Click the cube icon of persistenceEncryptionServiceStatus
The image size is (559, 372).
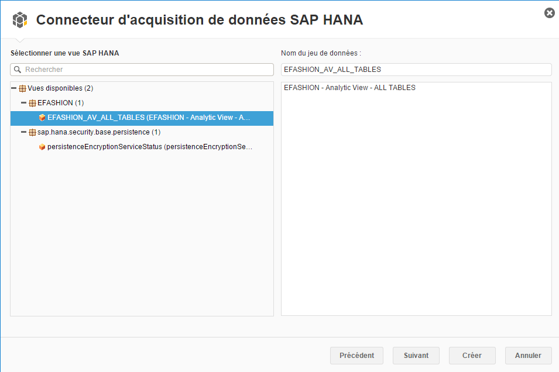[42, 147]
